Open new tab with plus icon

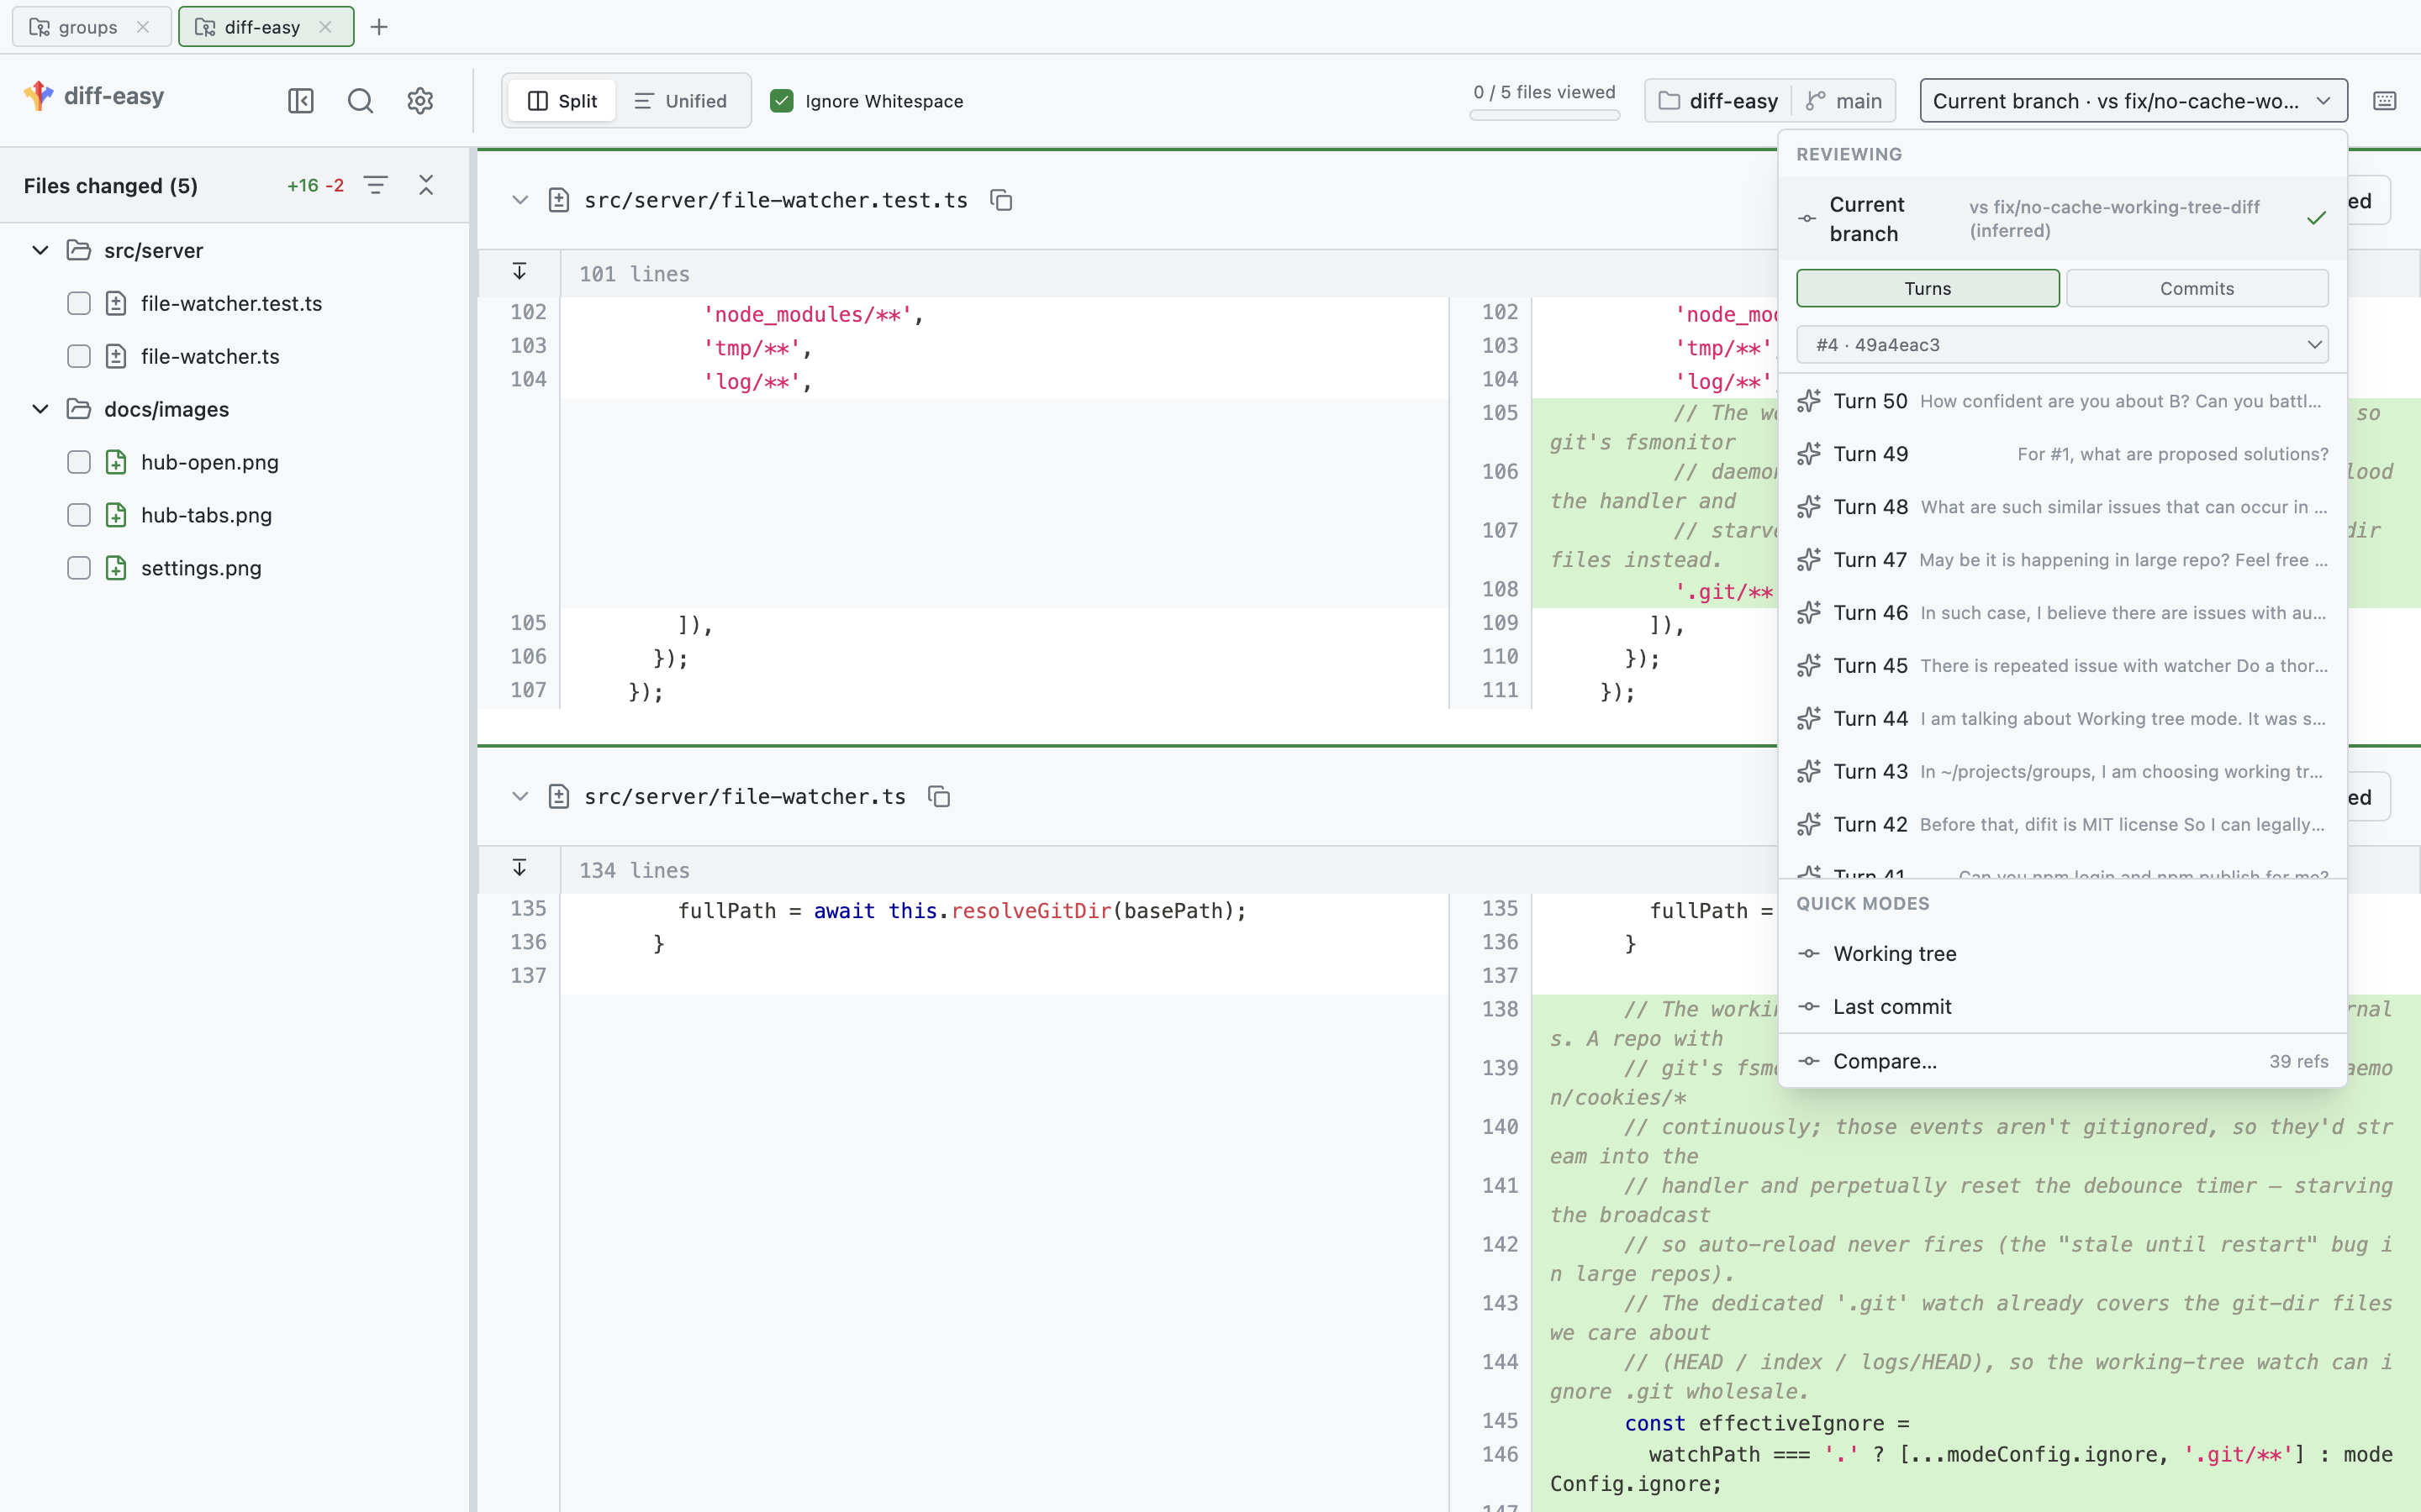[378, 27]
